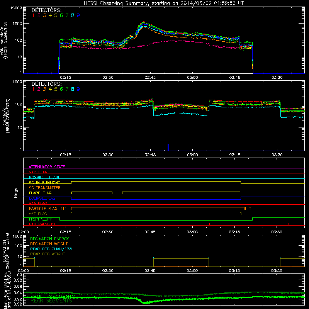Click cyan detector 8 legend number, rear segments plot
The height and width of the screenshot is (309, 309).
click(x=73, y=89)
